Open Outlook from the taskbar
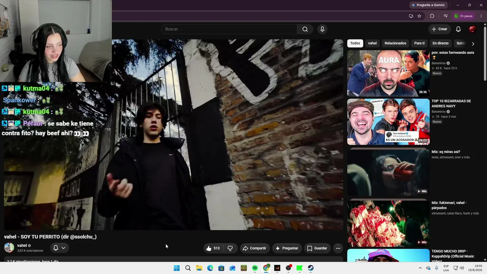 coord(232,268)
